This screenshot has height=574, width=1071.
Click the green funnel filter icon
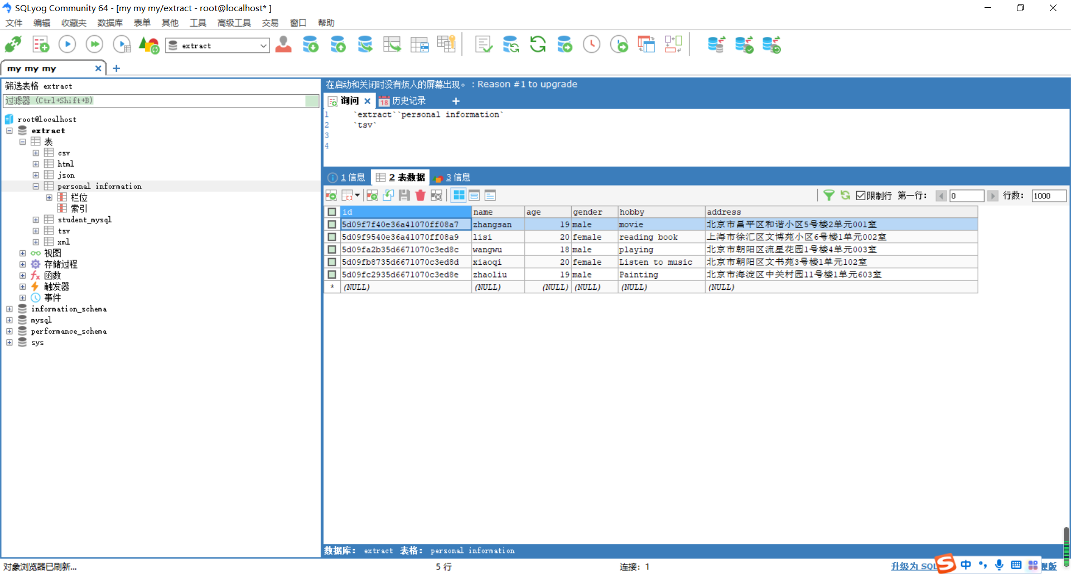coord(829,196)
